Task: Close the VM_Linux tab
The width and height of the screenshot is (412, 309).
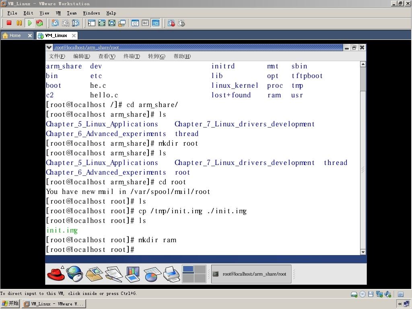Action: [74, 35]
